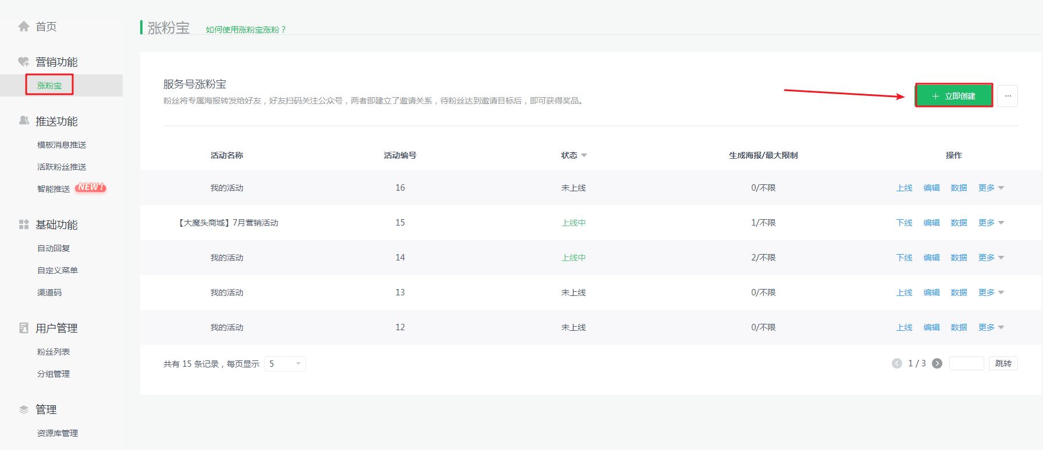Click 数据 for activity 13
This screenshot has width=1043, height=450.
tap(959, 292)
